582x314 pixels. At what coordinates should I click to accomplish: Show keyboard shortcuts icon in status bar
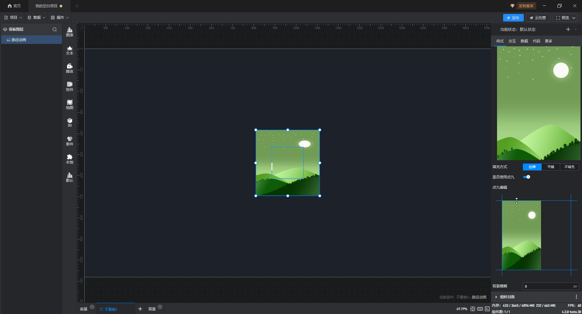click(480, 309)
